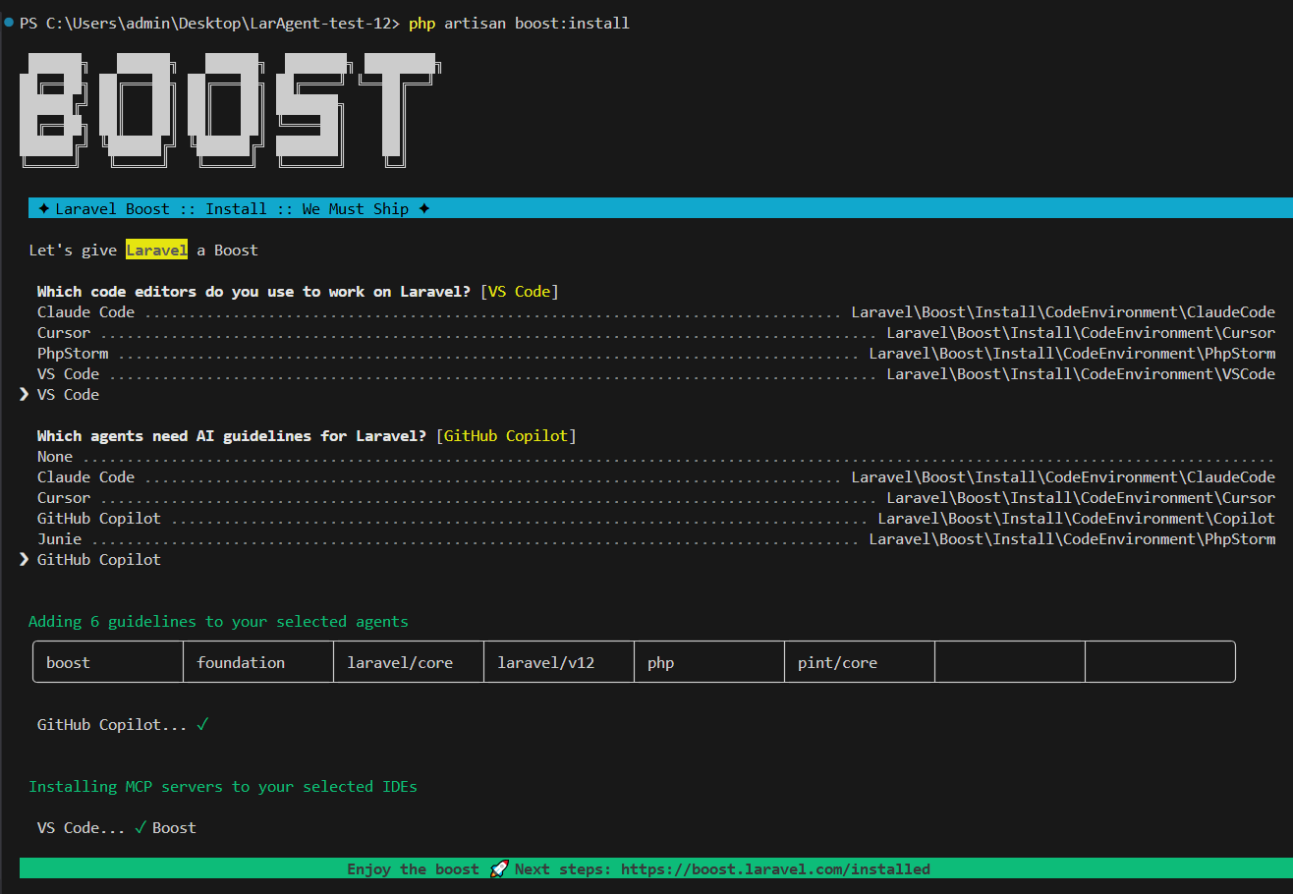Click the green checkmark next to GitHub Copilot
Screen dimensions: 1293x894
coord(203,724)
